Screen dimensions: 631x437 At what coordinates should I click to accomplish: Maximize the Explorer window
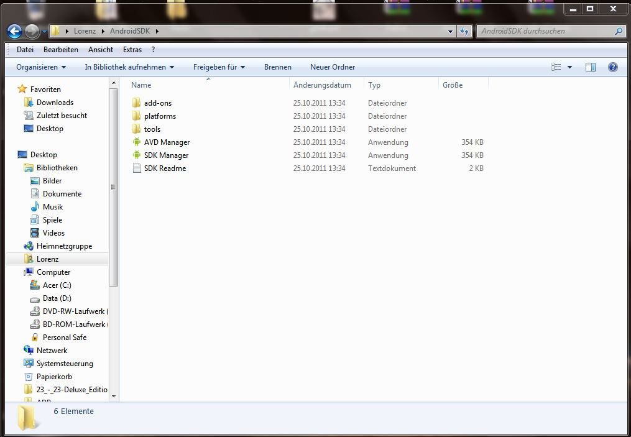pos(591,9)
